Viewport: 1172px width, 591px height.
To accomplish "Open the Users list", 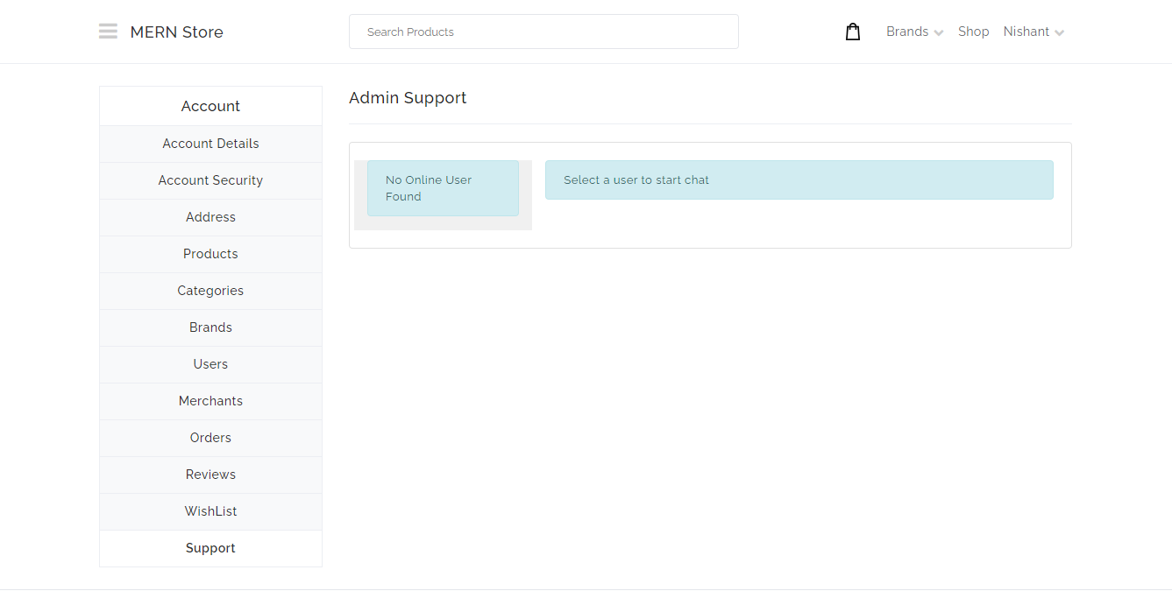I will click(210, 364).
